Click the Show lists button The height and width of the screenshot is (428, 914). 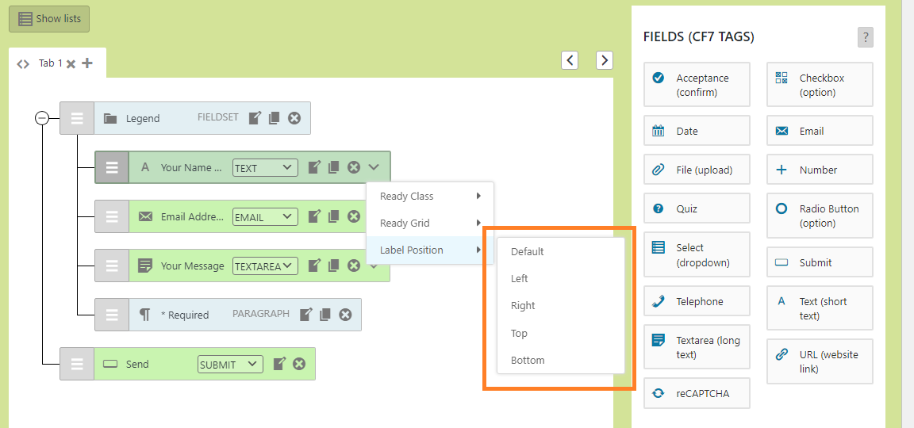[x=49, y=19]
